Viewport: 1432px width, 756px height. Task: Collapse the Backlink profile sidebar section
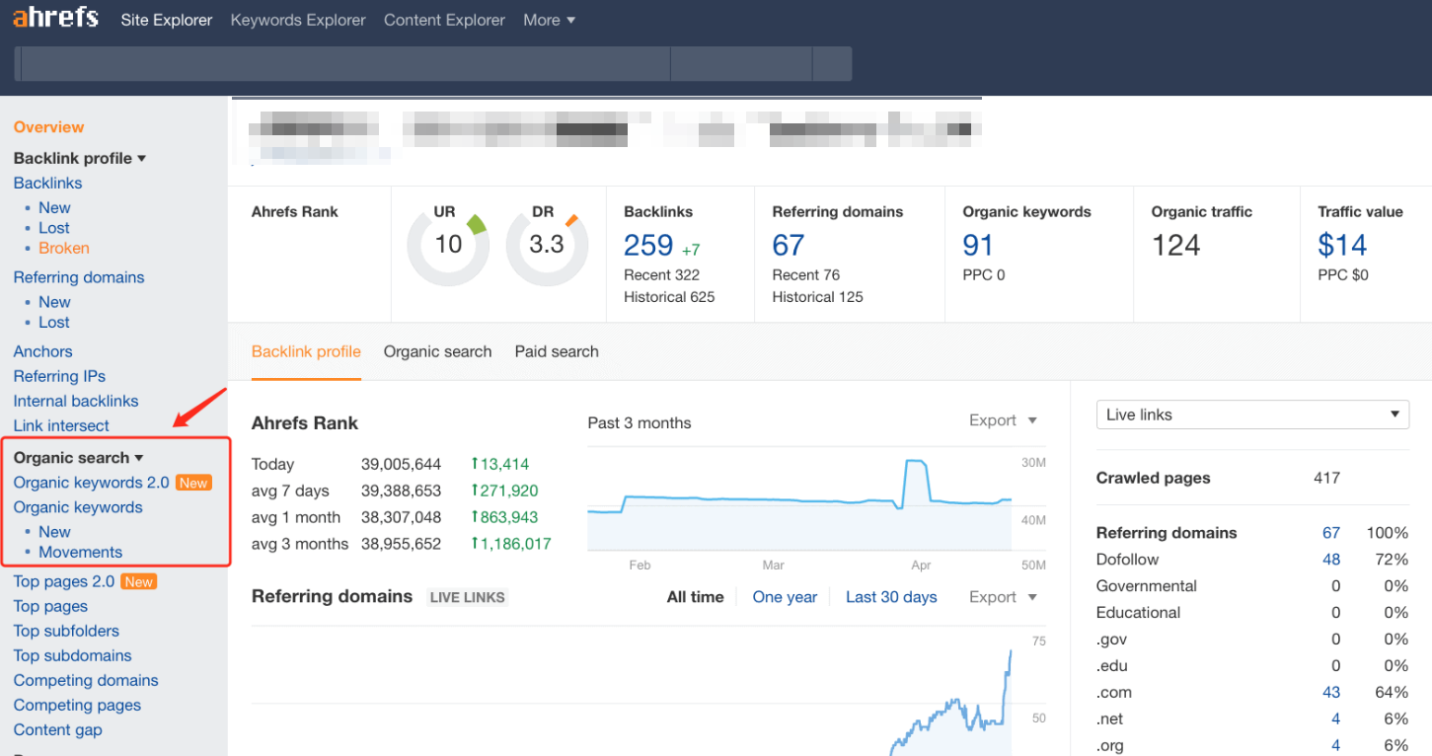point(80,158)
